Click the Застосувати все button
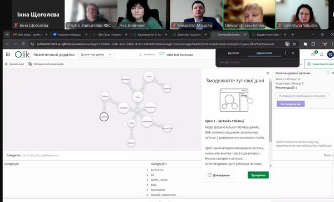The width and height of the screenshot is (334, 202). pos(291,104)
